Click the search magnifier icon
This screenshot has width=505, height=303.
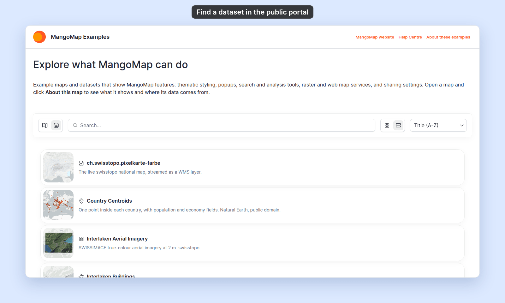click(x=75, y=125)
